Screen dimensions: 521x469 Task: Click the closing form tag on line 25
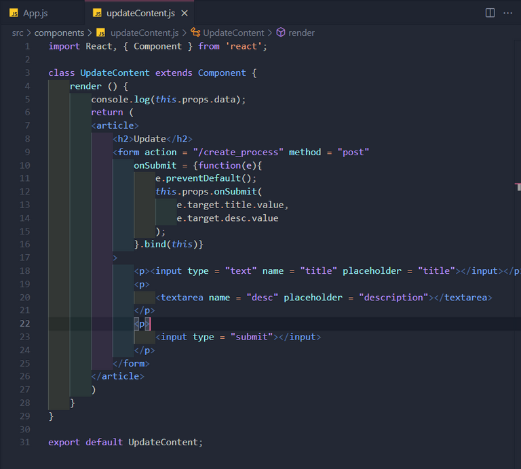pos(131,363)
